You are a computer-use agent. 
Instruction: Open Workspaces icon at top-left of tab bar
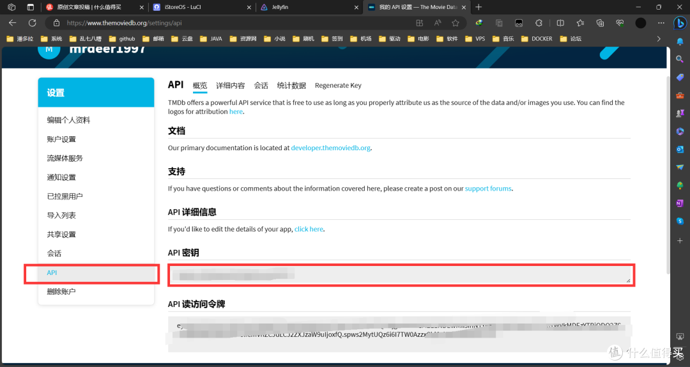[x=12, y=7]
